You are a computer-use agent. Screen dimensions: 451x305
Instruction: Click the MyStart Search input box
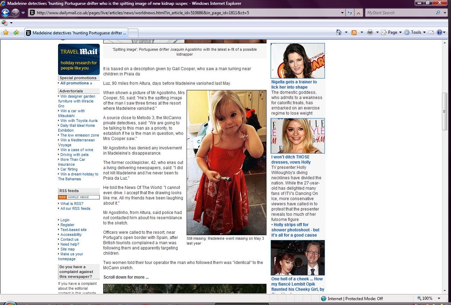pos(400,13)
